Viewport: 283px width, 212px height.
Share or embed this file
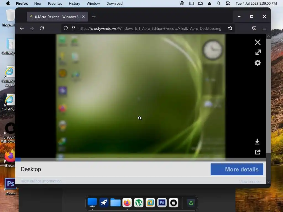258,152
